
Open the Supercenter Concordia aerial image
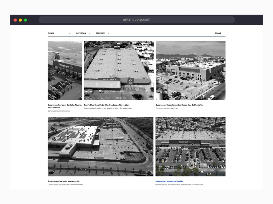point(101,147)
